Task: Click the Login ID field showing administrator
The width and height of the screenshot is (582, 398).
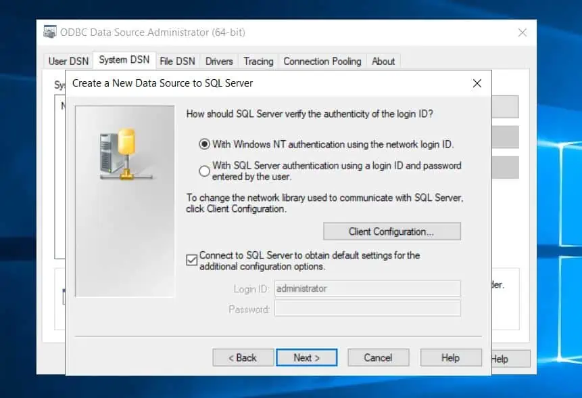Action: pyautogui.click(x=368, y=288)
